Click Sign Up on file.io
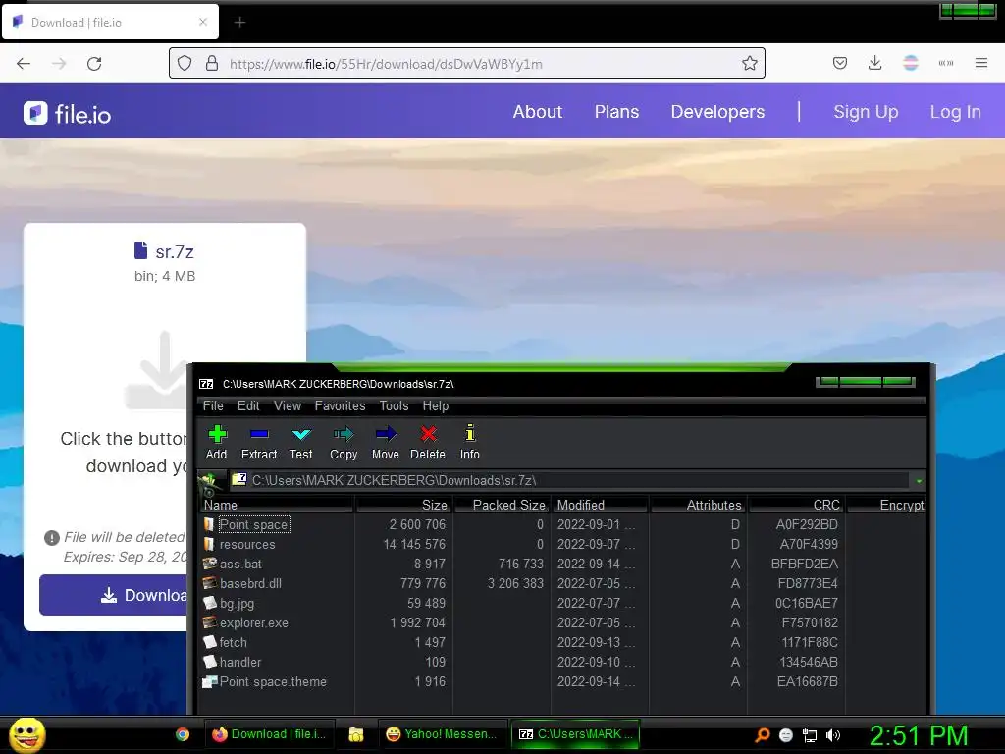 click(866, 112)
